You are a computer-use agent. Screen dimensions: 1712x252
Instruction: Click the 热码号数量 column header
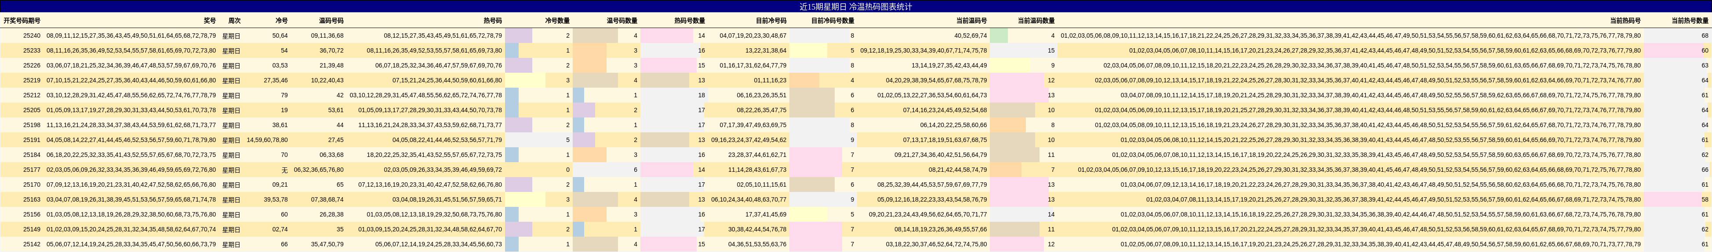pyautogui.click(x=690, y=21)
